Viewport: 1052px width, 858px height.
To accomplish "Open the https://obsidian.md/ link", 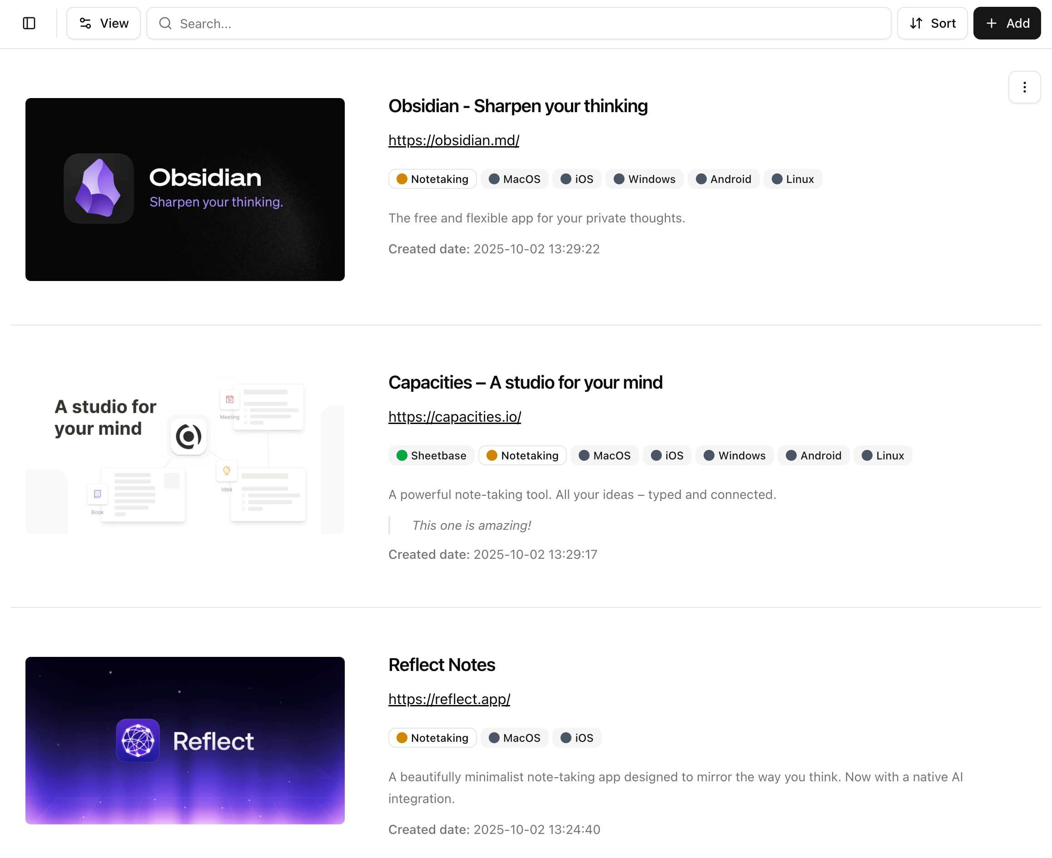I will click(x=453, y=140).
